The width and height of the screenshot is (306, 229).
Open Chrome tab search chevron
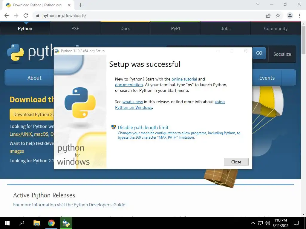tap(258, 4)
